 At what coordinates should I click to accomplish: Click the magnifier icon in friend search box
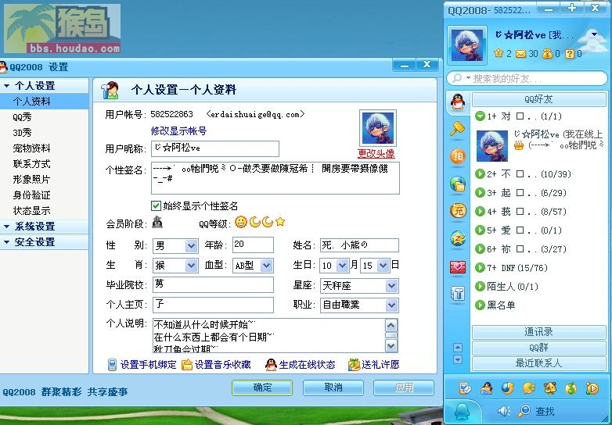457,78
